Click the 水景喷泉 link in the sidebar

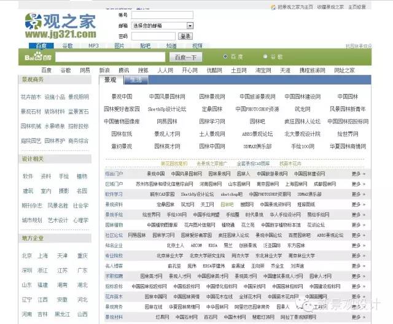pyautogui.click(x=55, y=126)
